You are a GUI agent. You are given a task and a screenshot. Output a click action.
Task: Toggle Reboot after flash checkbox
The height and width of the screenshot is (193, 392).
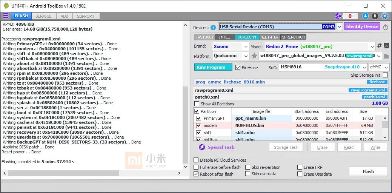pyautogui.click(x=196, y=174)
